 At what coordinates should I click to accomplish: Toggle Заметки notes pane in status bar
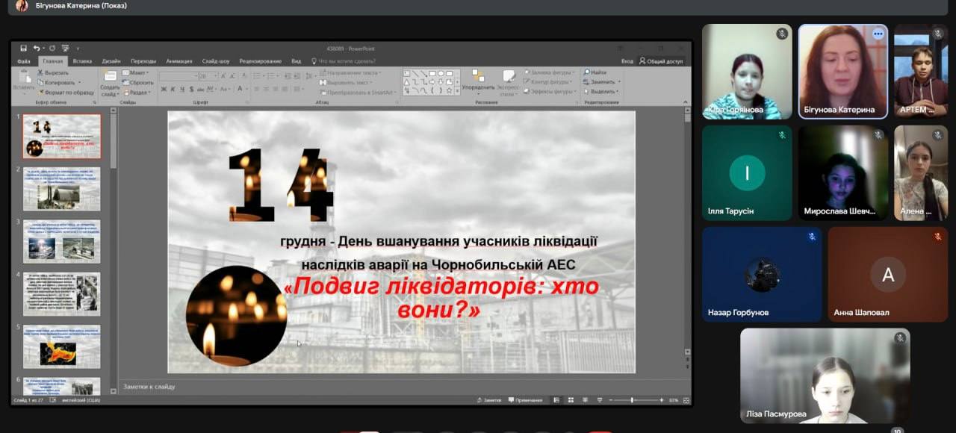(490, 400)
